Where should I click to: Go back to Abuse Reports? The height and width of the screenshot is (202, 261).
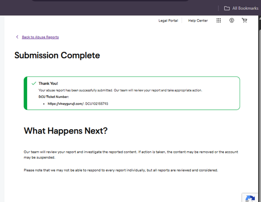pyautogui.click(x=40, y=37)
